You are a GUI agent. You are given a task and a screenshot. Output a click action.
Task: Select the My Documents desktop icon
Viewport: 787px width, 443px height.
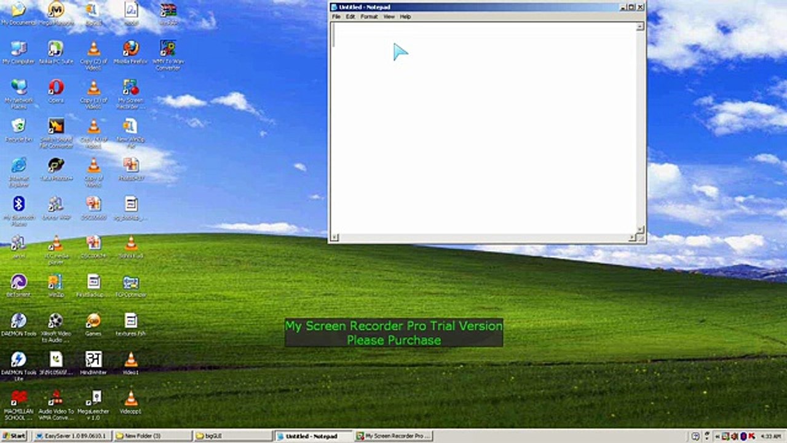click(x=18, y=14)
